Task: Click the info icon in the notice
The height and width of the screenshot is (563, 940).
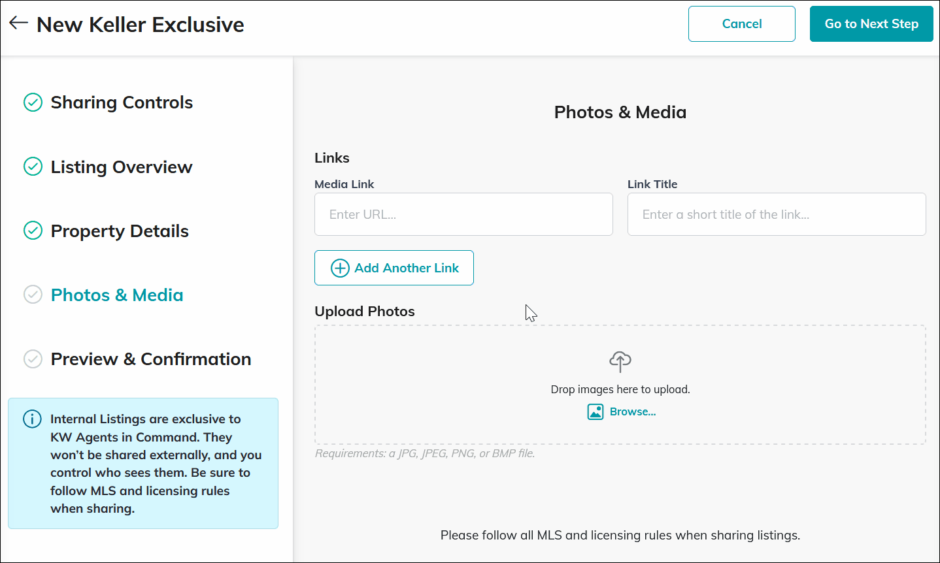Action: pyautogui.click(x=32, y=419)
